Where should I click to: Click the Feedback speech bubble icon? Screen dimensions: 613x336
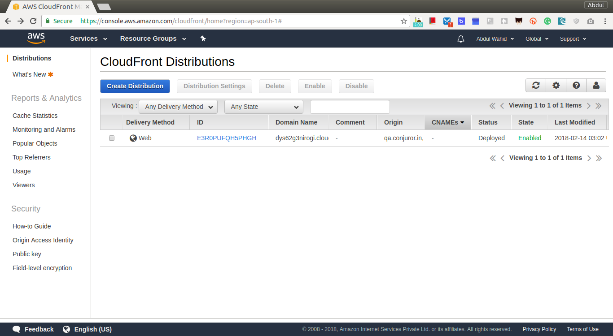click(x=17, y=329)
